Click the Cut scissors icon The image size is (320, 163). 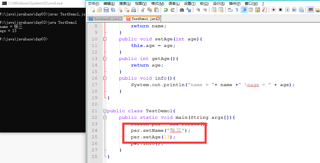143,10
